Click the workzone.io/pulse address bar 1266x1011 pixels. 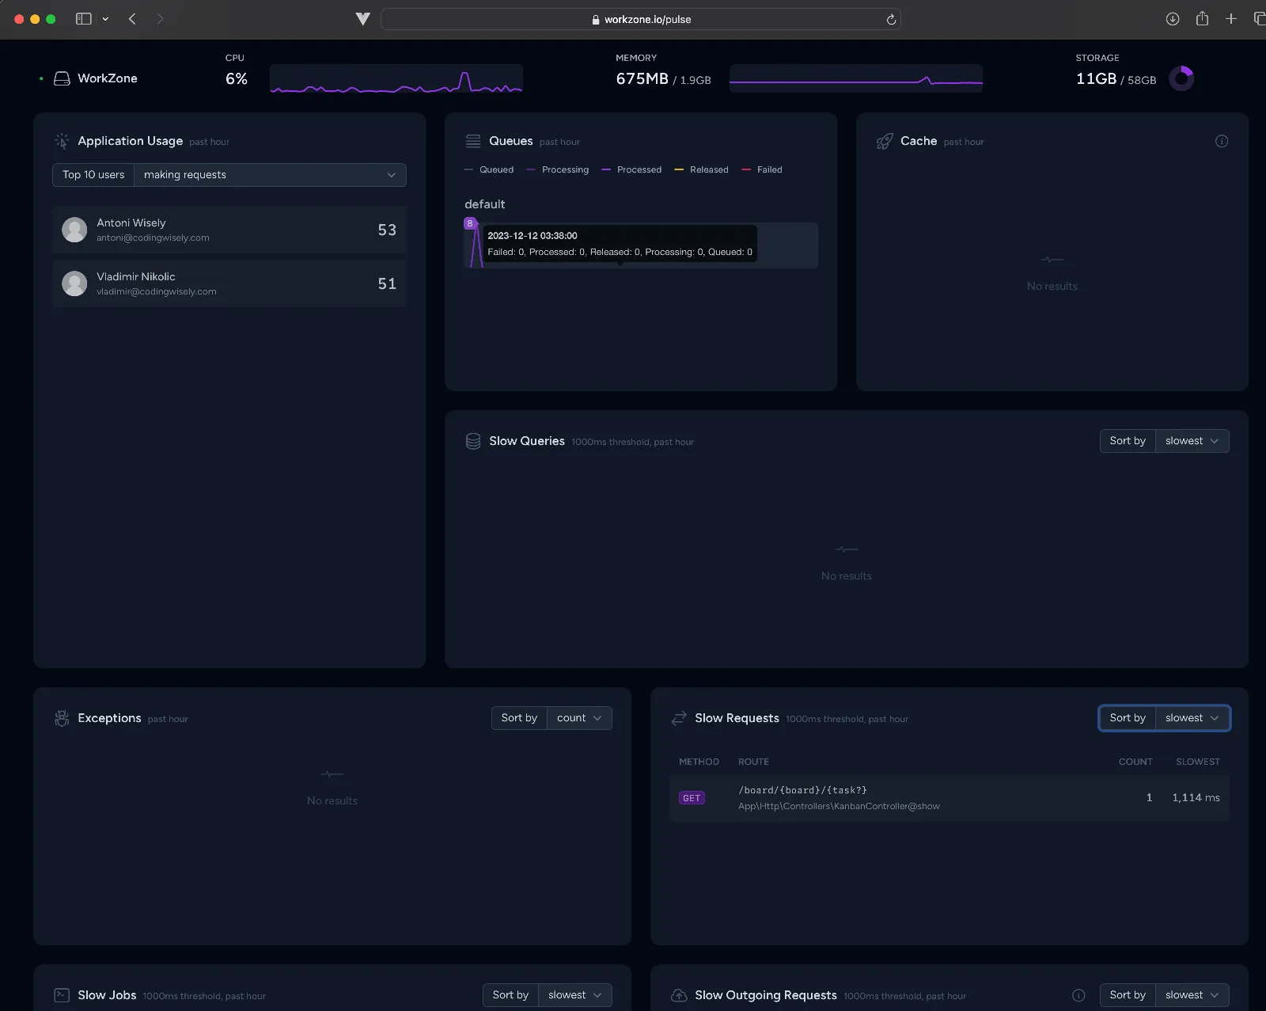click(x=640, y=19)
